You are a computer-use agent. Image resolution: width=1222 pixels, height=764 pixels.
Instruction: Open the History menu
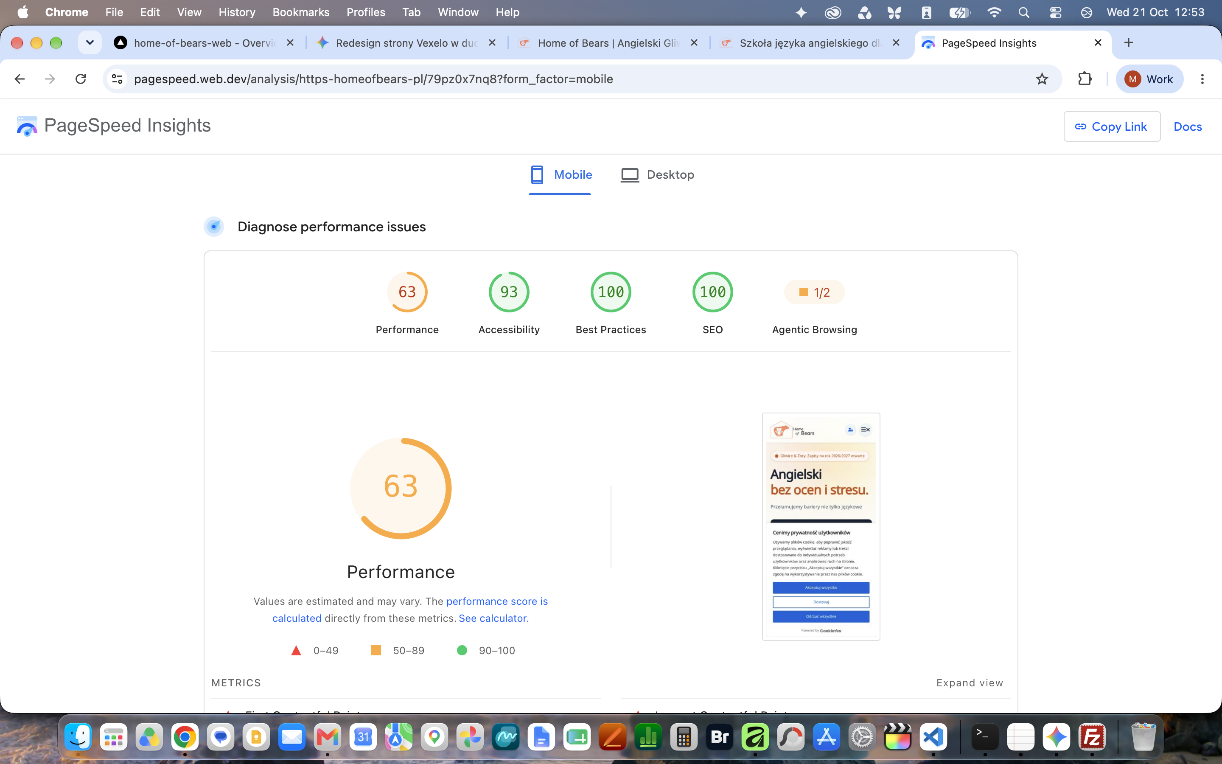pyautogui.click(x=237, y=12)
